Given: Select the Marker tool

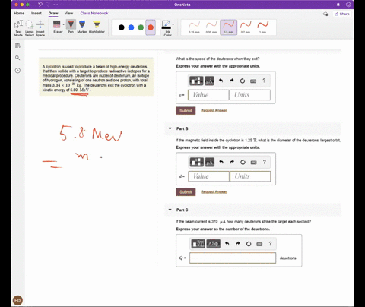Looking at the screenshot, I should click(x=82, y=27).
